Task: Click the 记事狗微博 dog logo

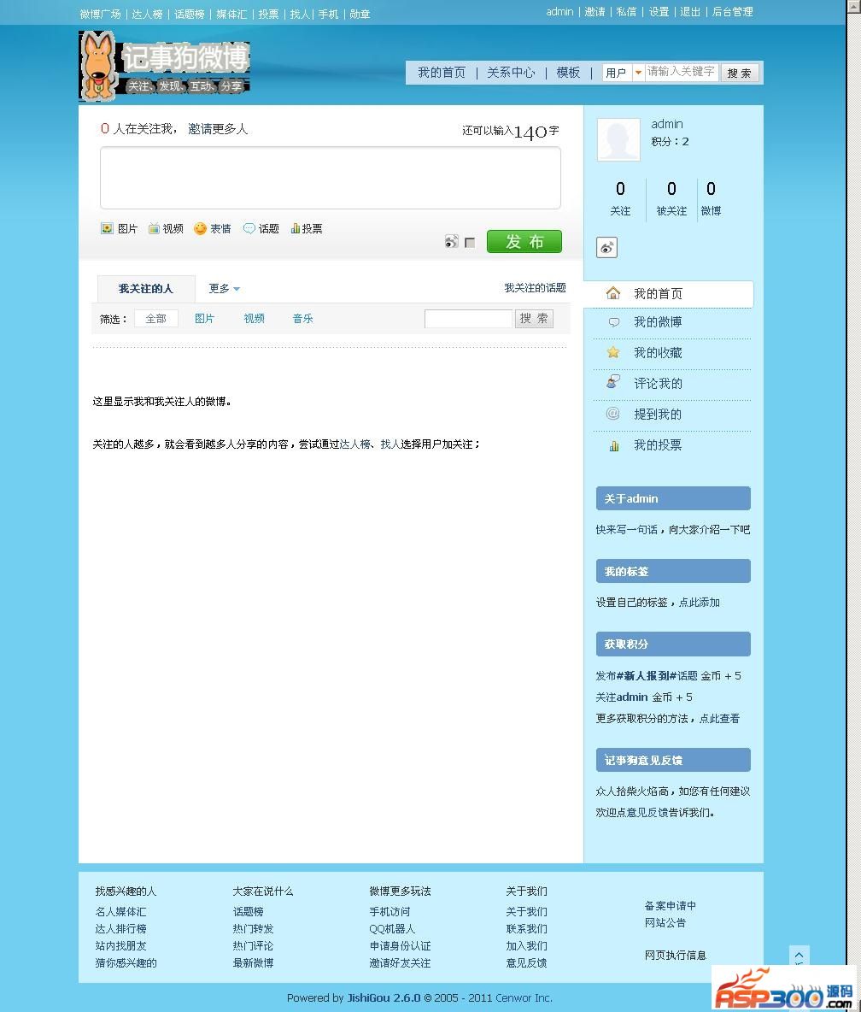Action: pyautogui.click(x=165, y=67)
